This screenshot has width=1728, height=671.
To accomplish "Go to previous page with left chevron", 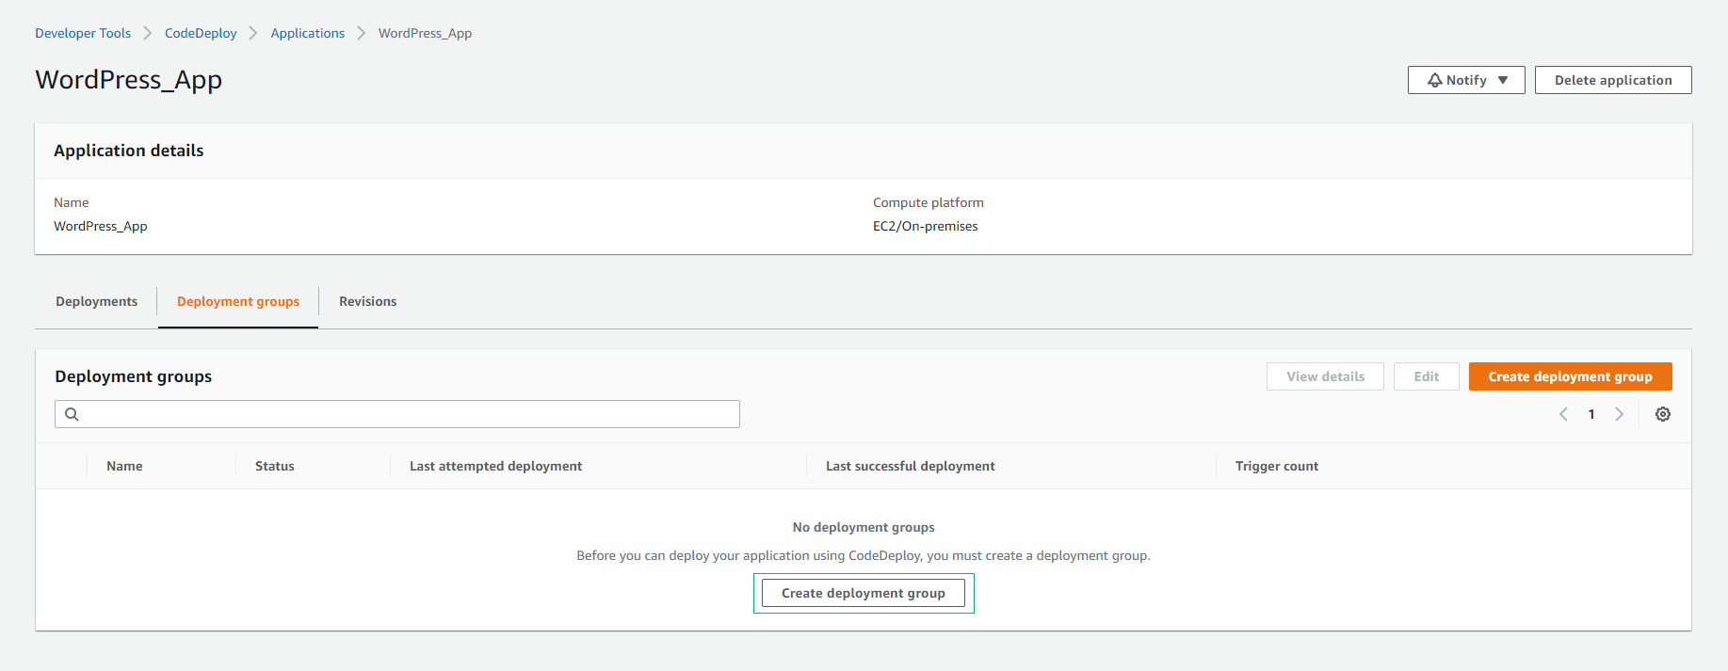I will 1563,414.
